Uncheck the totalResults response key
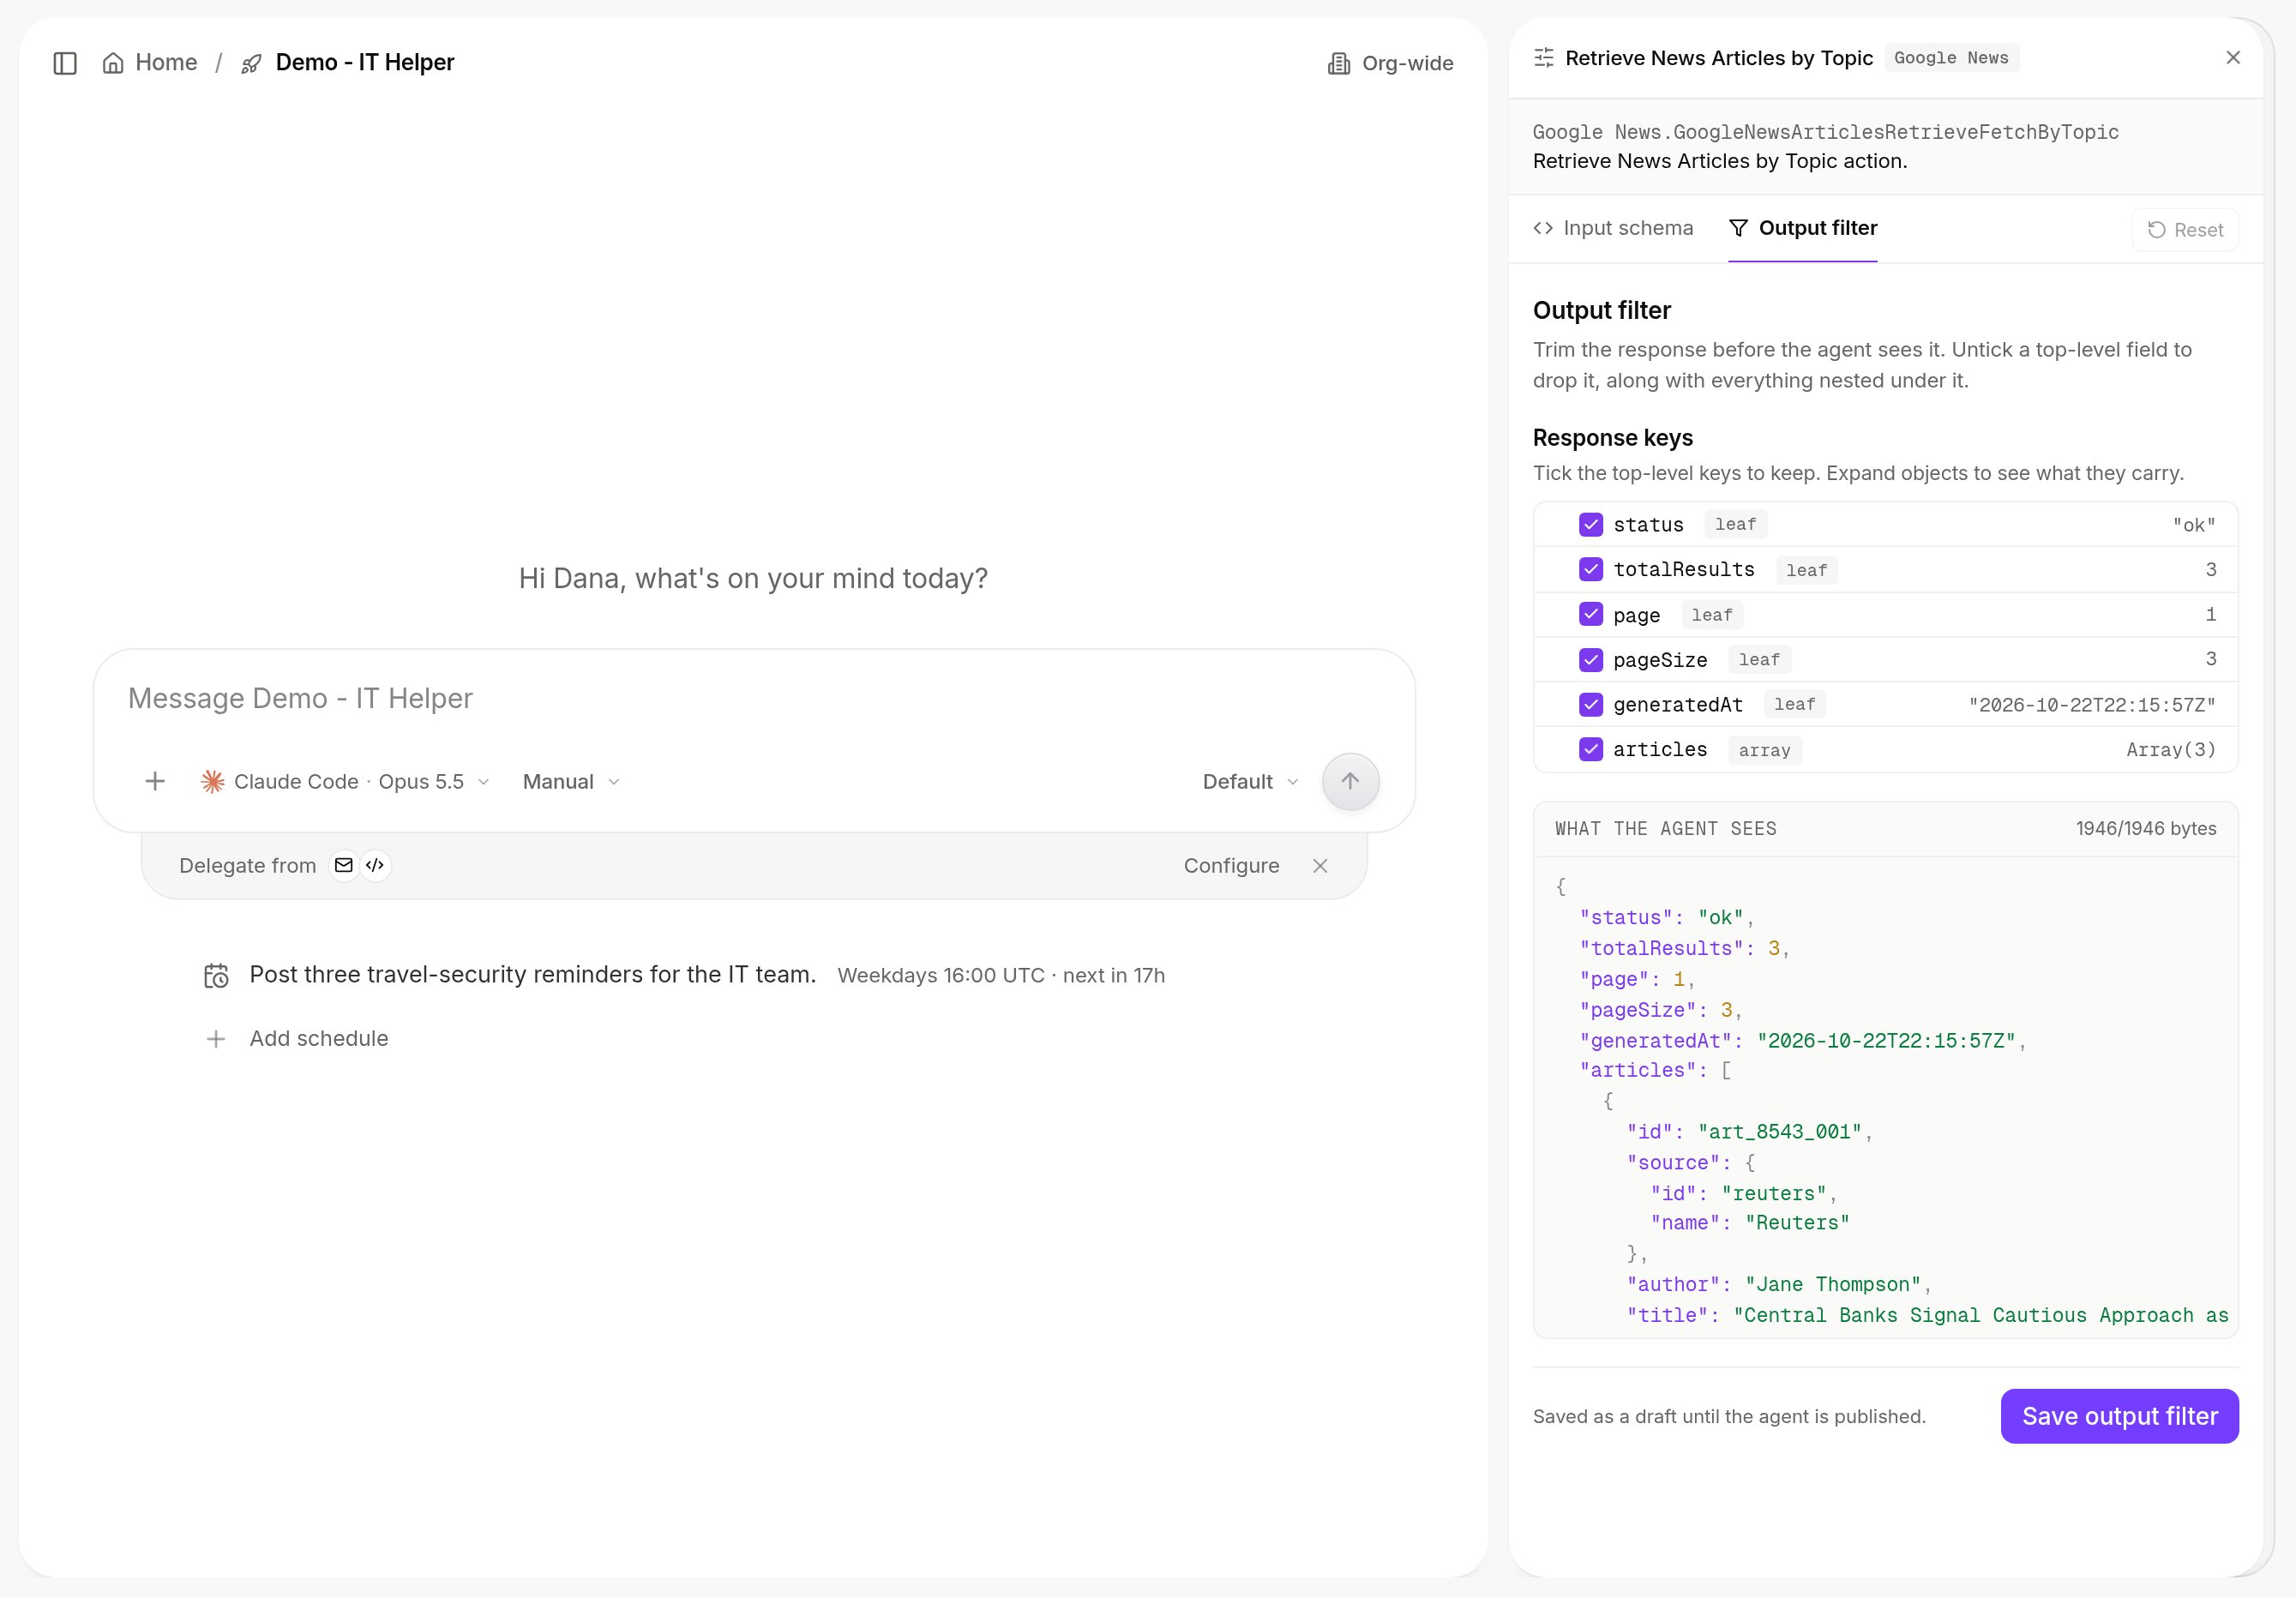 [x=1591, y=569]
